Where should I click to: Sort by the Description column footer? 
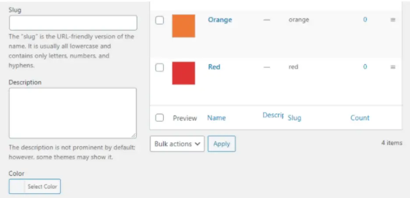pos(273,115)
